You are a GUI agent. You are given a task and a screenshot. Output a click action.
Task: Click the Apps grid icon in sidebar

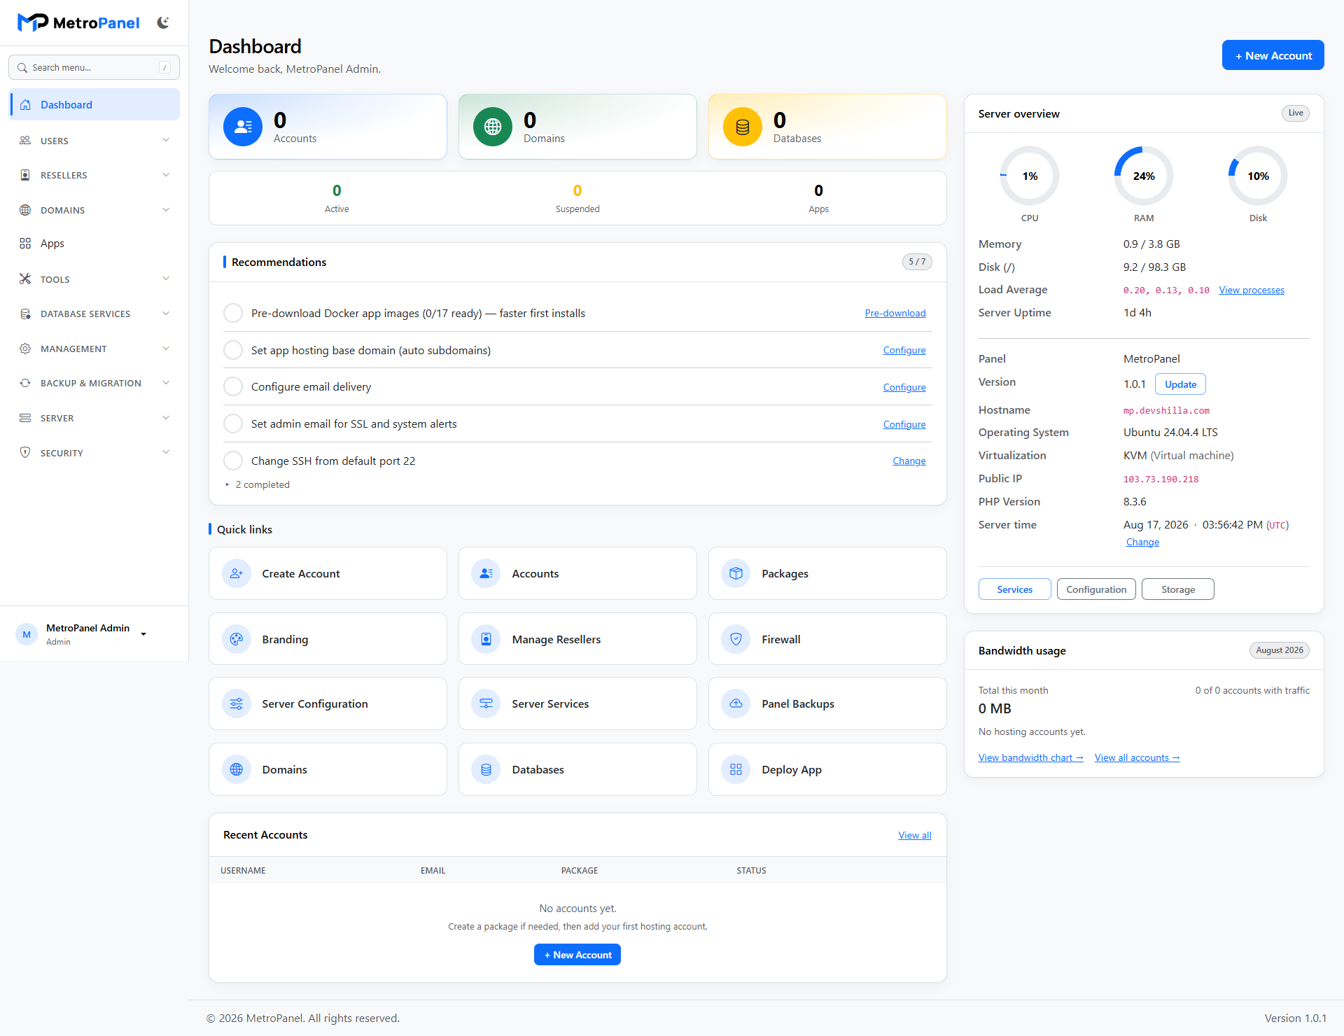click(x=25, y=244)
